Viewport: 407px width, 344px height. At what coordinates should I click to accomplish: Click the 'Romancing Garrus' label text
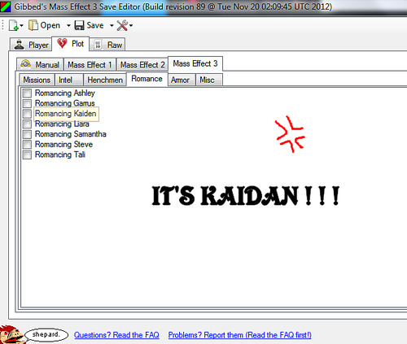pyautogui.click(x=65, y=103)
